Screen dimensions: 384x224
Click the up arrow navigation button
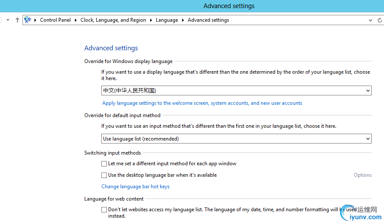click(17, 20)
